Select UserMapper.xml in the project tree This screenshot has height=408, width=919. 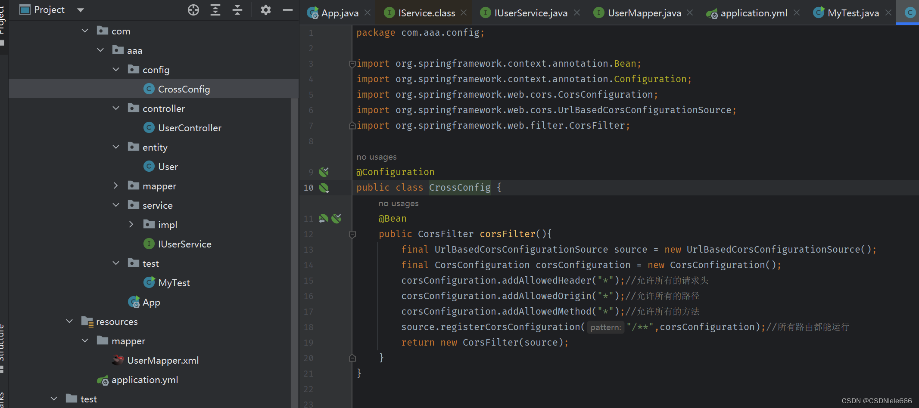click(x=163, y=360)
